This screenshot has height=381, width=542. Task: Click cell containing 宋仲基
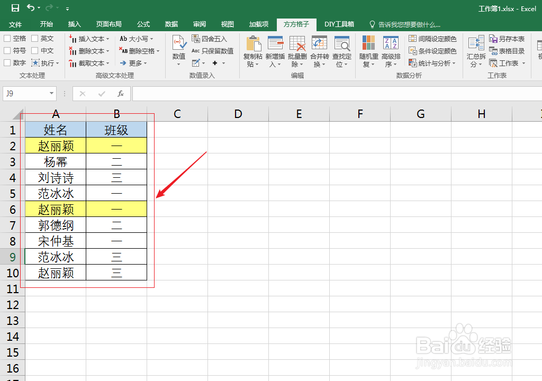56,241
